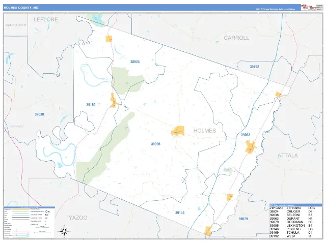Click PICKENS in the ZIP index table
Screen dimensions: 326x244
293,229
